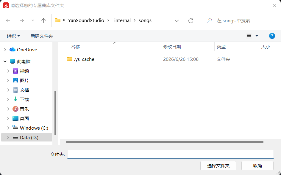The width and height of the screenshot is (281, 175).
Task: Sort by the 大小 column header
Action: click(x=266, y=47)
